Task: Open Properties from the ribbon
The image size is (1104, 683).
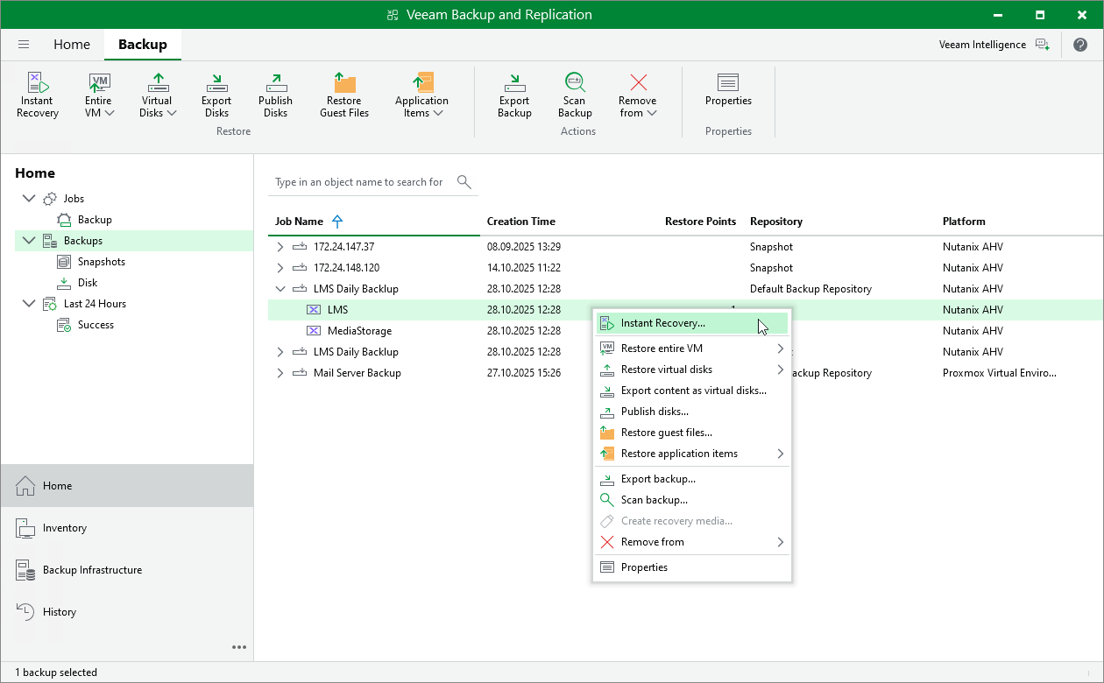Action: pyautogui.click(x=728, y=89)
